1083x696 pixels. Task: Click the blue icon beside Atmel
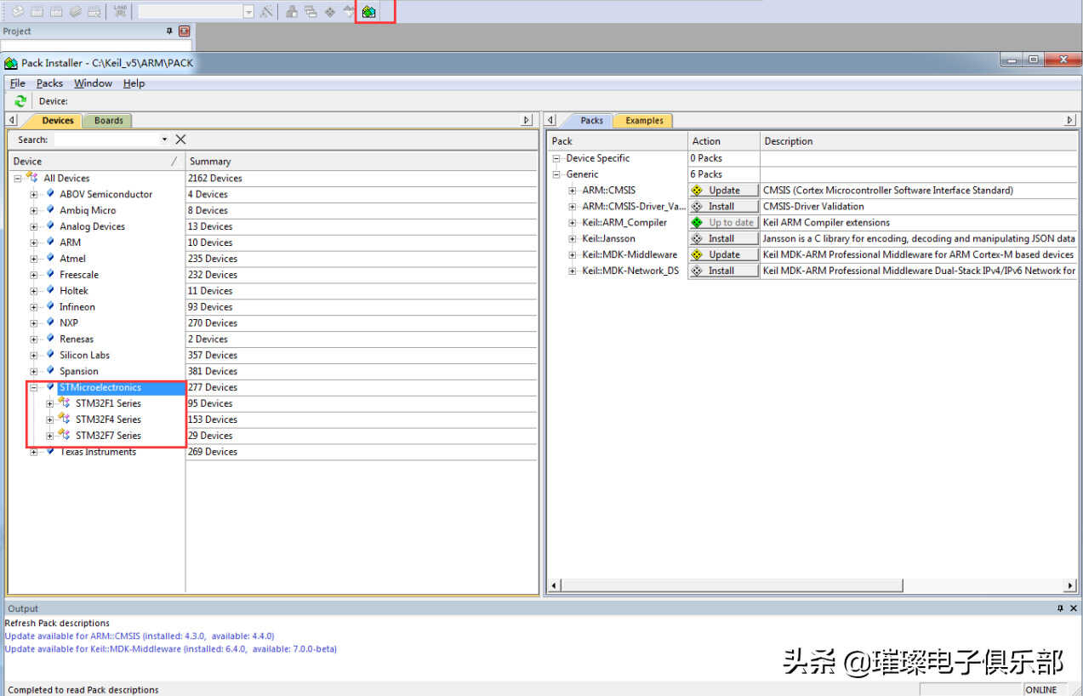[x=50, y=258]
